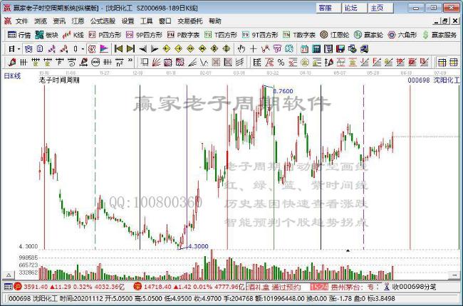
Task: Click the colored flag icon
Action: coord(104,49)
